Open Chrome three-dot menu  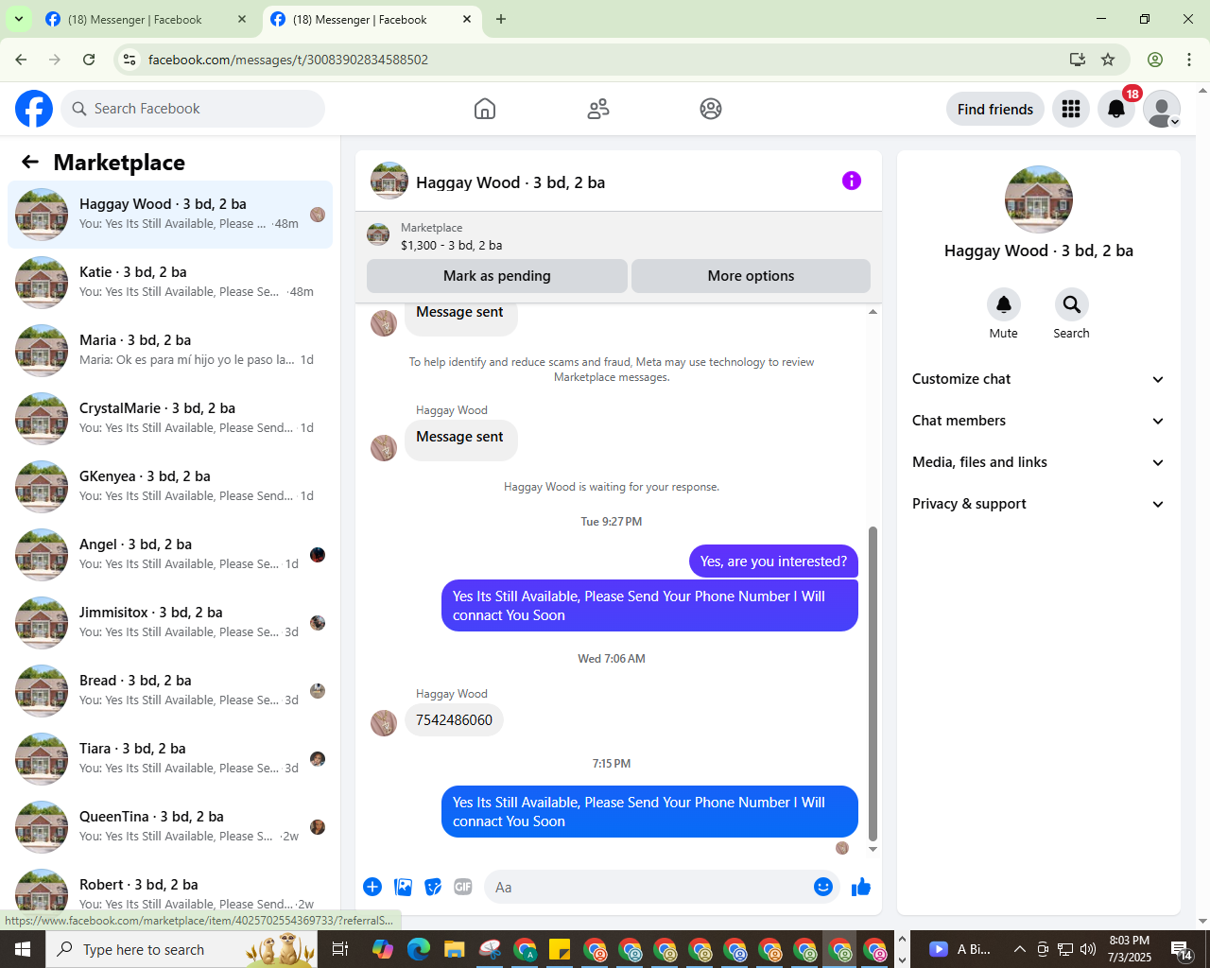click(x=1189, y=60)
